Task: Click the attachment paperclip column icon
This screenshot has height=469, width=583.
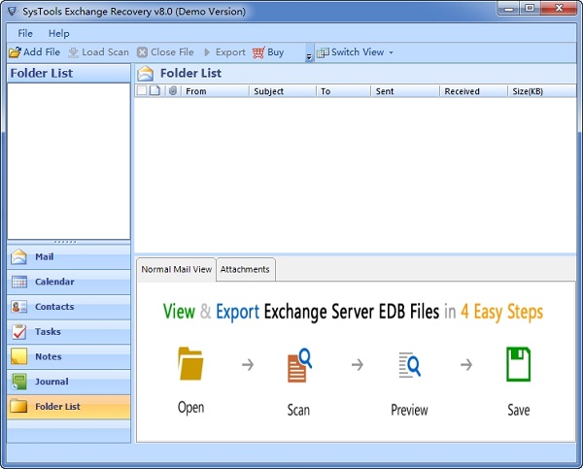Action: (x=173, y=90)
